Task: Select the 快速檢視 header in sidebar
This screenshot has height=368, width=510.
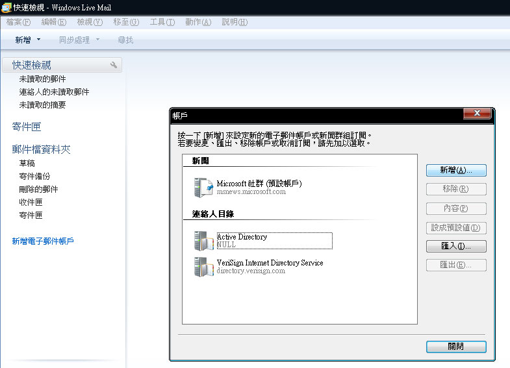Action: pos(62,65)
